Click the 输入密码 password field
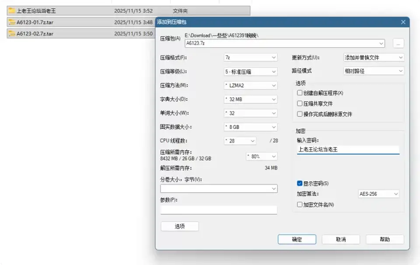The image size is (420, 265). [x=348, y=150]
